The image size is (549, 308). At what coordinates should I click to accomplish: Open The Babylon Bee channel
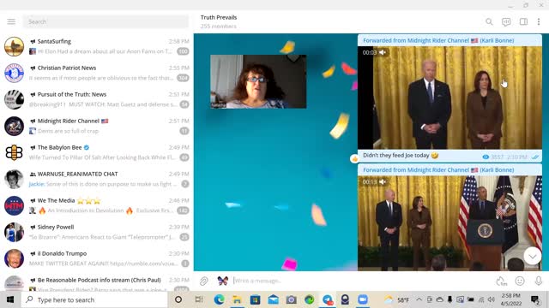pyautogui.click(x=97, y=152)
